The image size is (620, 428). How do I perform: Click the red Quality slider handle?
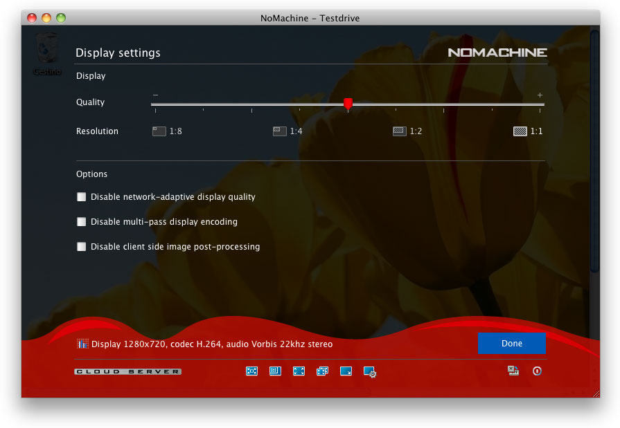tap(348, 104)
